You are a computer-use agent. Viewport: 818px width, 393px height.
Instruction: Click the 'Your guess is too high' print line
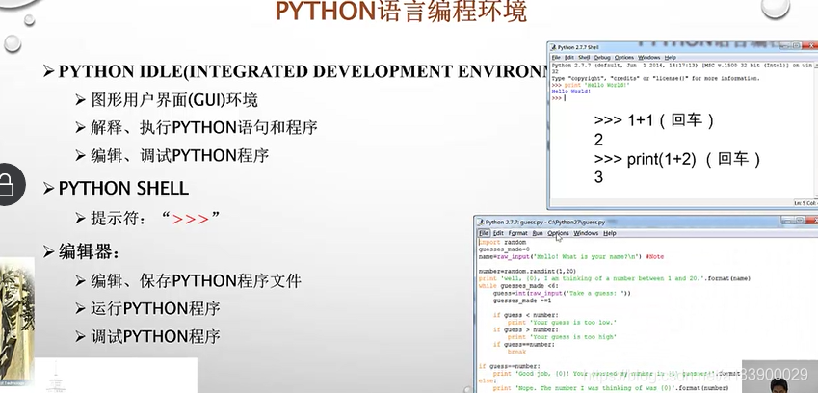(561, 337)
